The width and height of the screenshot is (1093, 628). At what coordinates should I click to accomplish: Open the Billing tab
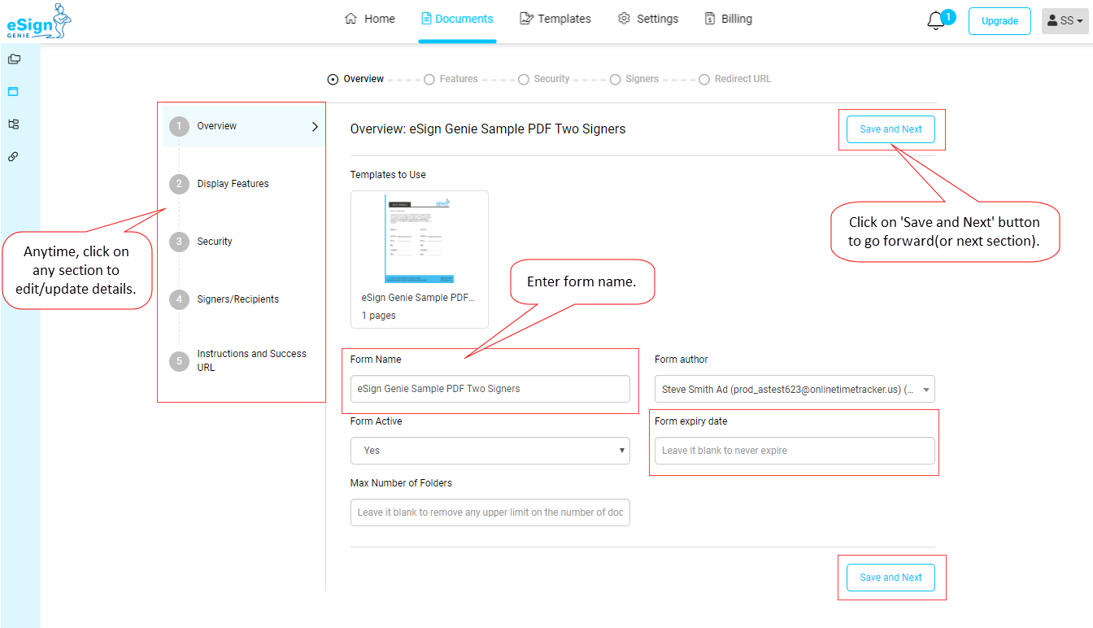tap(728, 19)
